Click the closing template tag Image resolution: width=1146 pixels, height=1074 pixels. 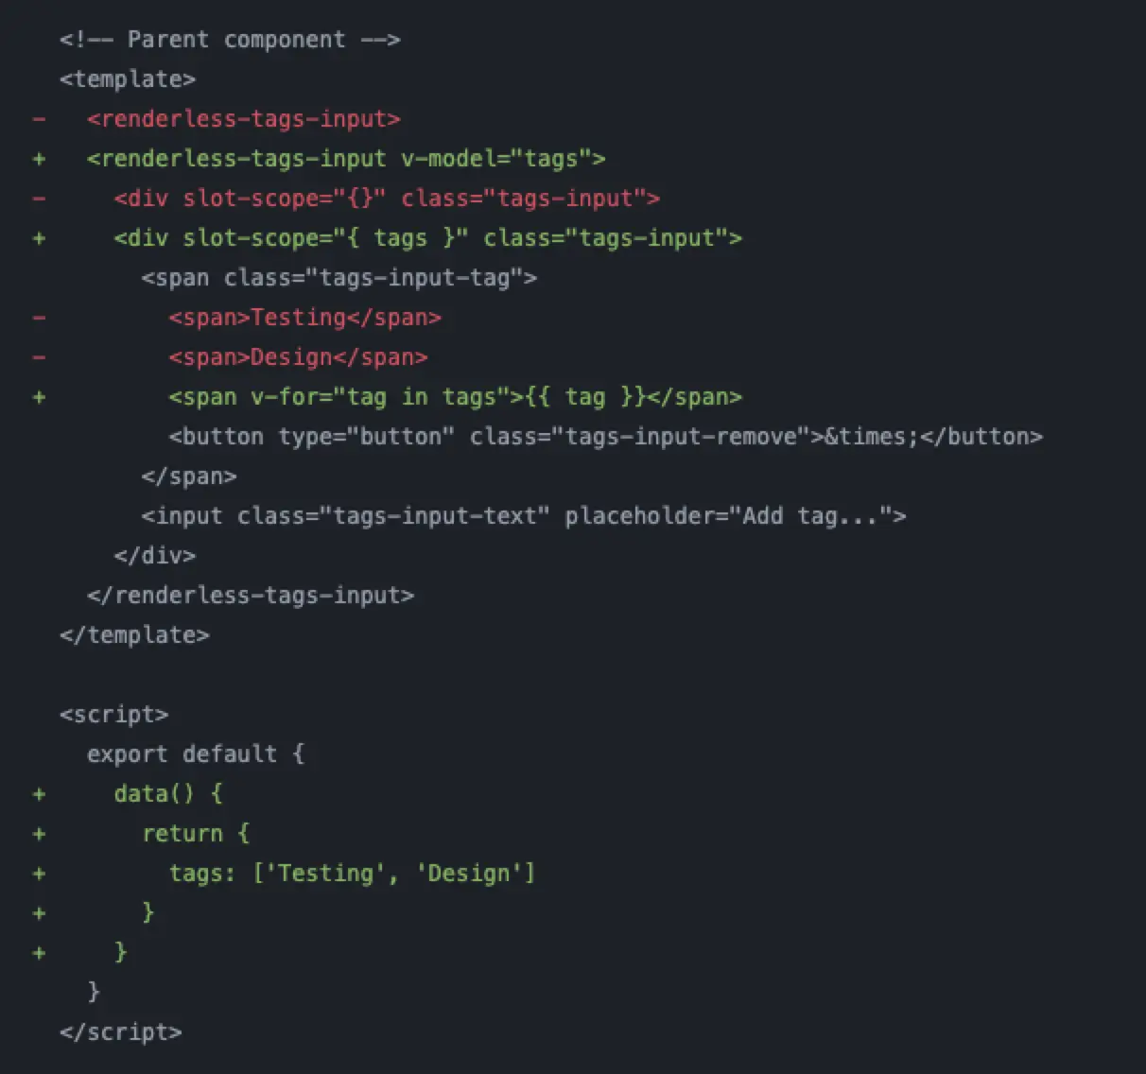(x=134, y=635)
